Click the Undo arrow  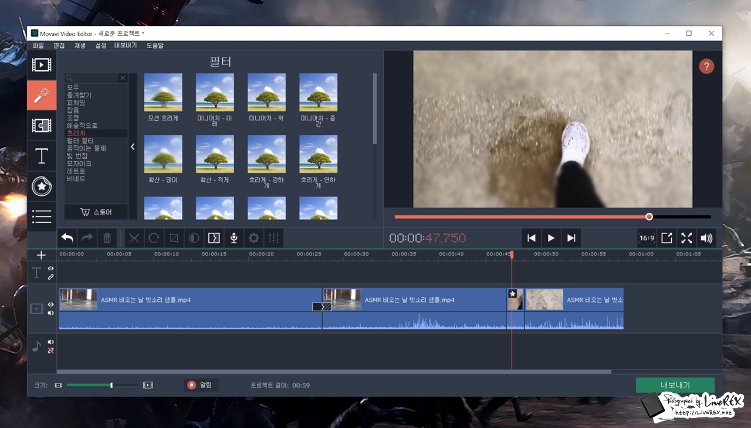[67, 238]
